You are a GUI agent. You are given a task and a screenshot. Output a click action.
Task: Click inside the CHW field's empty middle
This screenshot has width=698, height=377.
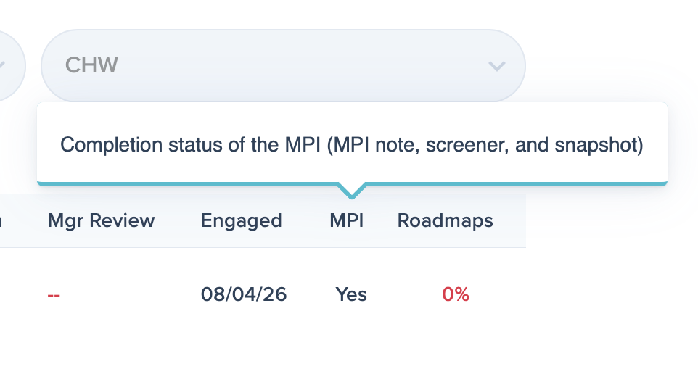coord(303,66)
